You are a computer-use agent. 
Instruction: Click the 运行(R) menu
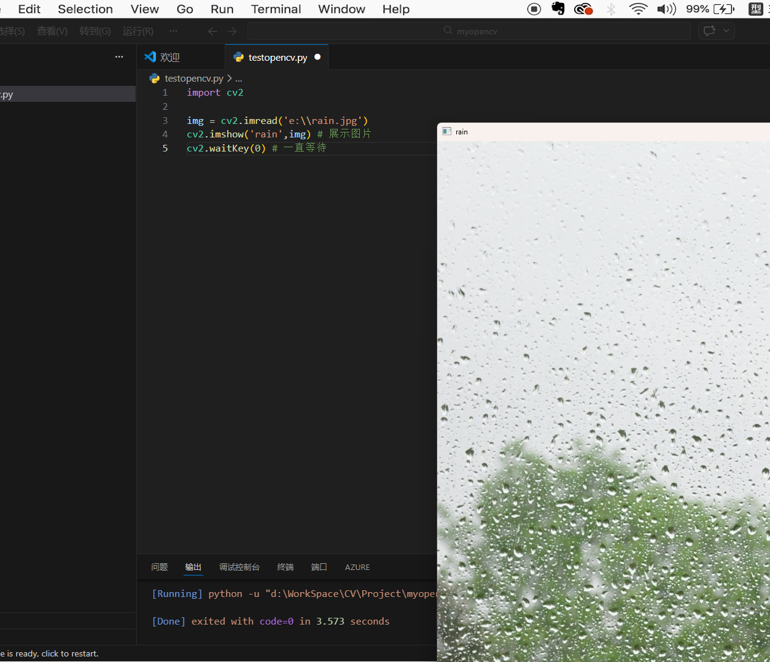tap(138, 31)
